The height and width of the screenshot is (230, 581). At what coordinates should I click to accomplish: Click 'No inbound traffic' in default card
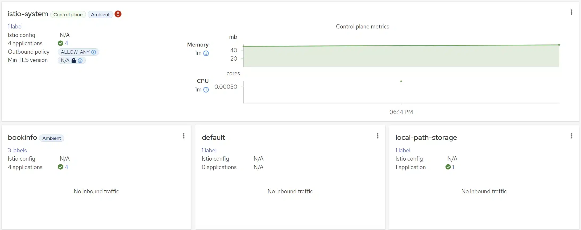[290, 191]
